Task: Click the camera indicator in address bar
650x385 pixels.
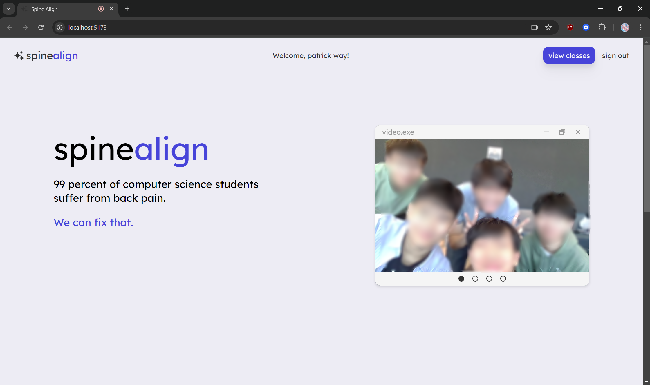Action: click(535, 27)
